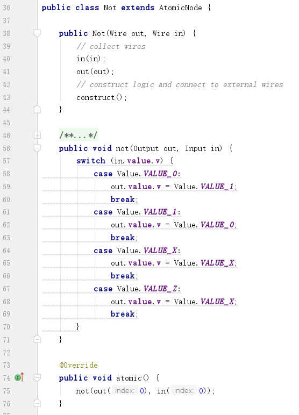Click VALUE_X assignment on line 68
The height and width of the screenshot is (415, 299).
[x=217, y=302]
